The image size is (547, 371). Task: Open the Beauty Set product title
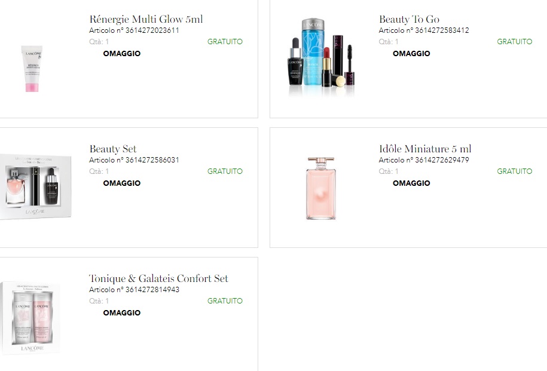[112, 149]
